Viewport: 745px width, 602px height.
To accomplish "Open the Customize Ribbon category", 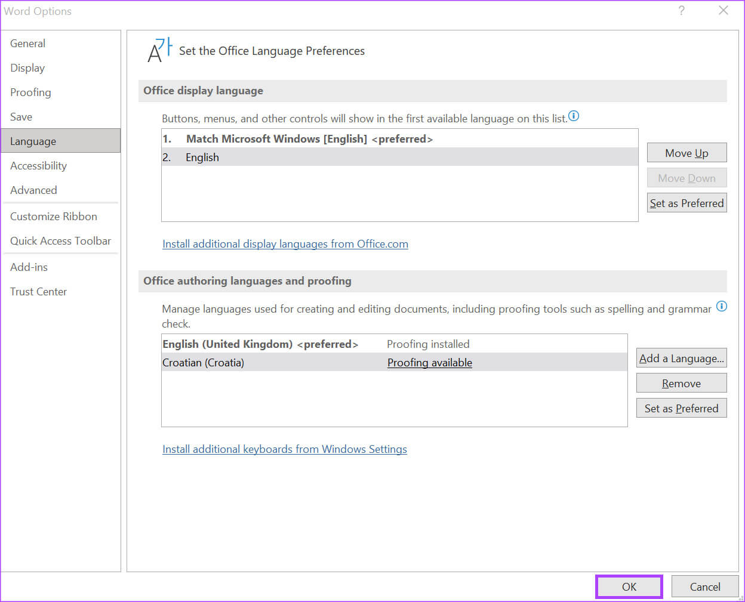I will (x=61, y=217).
